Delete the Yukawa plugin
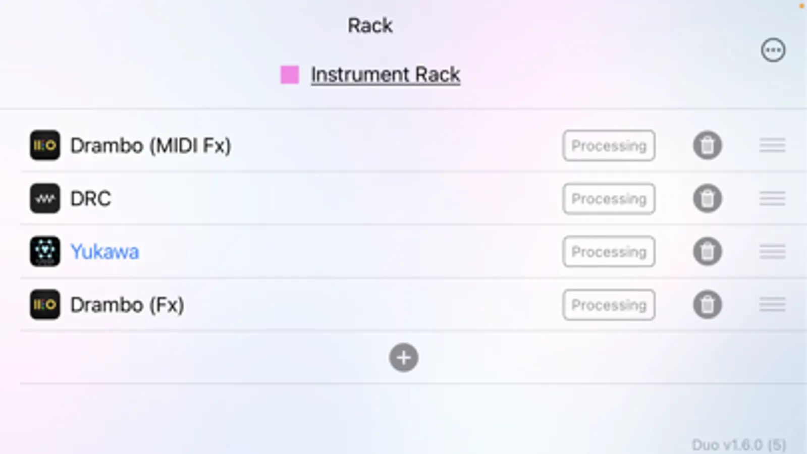807x454 pixels. [x=708, y=251]
